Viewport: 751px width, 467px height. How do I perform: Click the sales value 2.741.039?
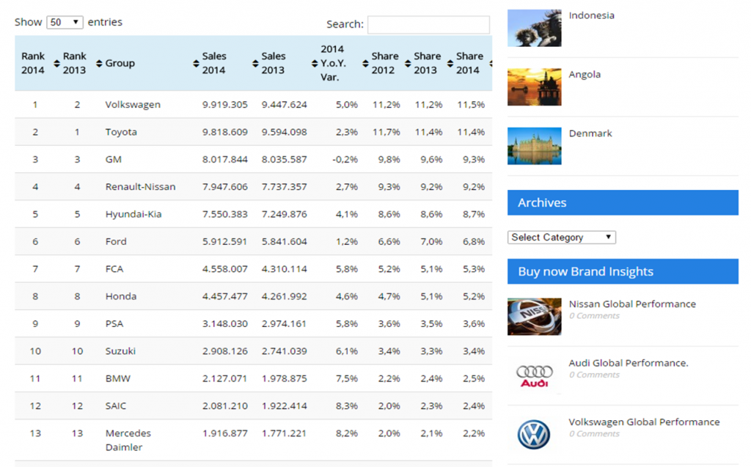coord(284,351)
